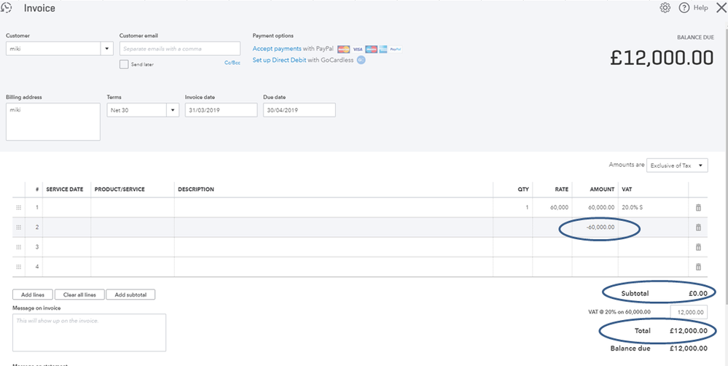The image size is (728, 366).
Task: Click into the Message on invoice box
Action: [x=90, y=332]
